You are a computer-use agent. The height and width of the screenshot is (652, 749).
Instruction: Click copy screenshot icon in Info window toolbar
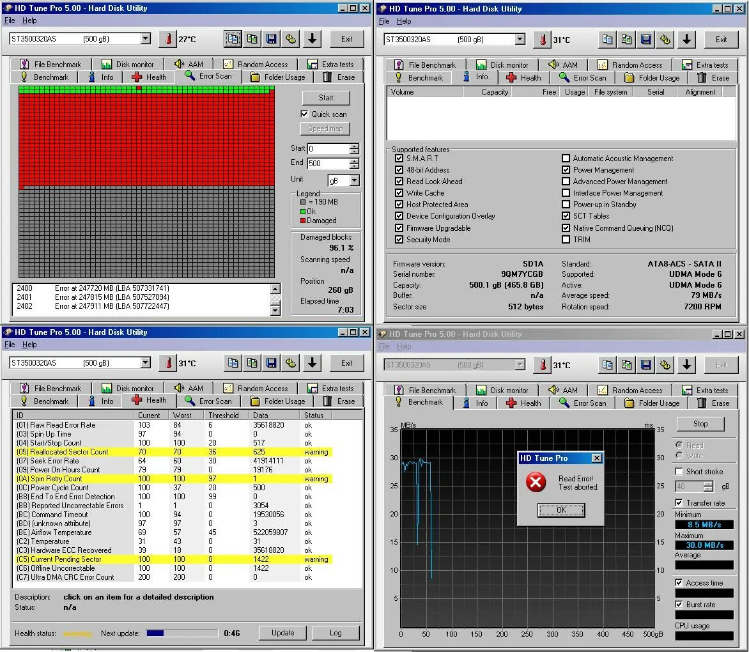(x=627, y=40)
